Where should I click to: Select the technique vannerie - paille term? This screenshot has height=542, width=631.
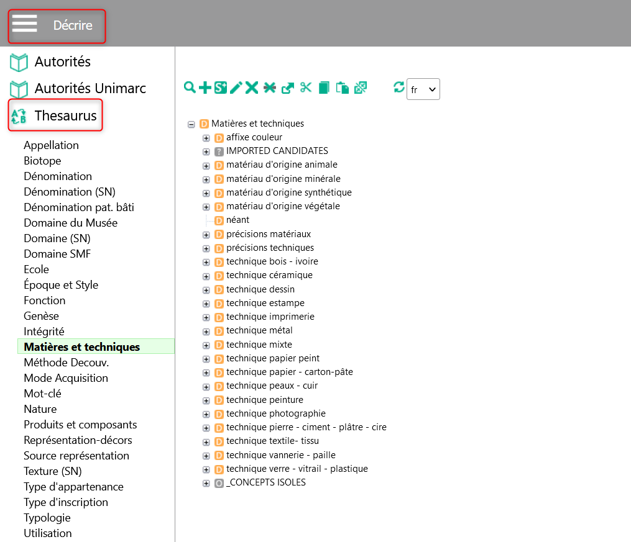[280, 455]
